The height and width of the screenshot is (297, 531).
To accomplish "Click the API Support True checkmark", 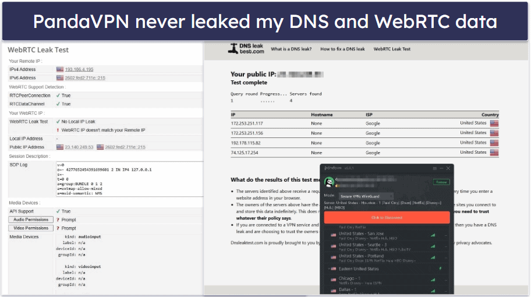I will coord(58,211).
